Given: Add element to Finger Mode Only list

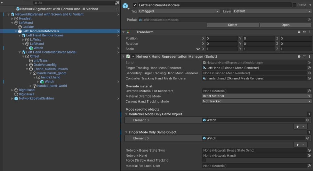Looking at the screenshot, I should tap(297, 145).
